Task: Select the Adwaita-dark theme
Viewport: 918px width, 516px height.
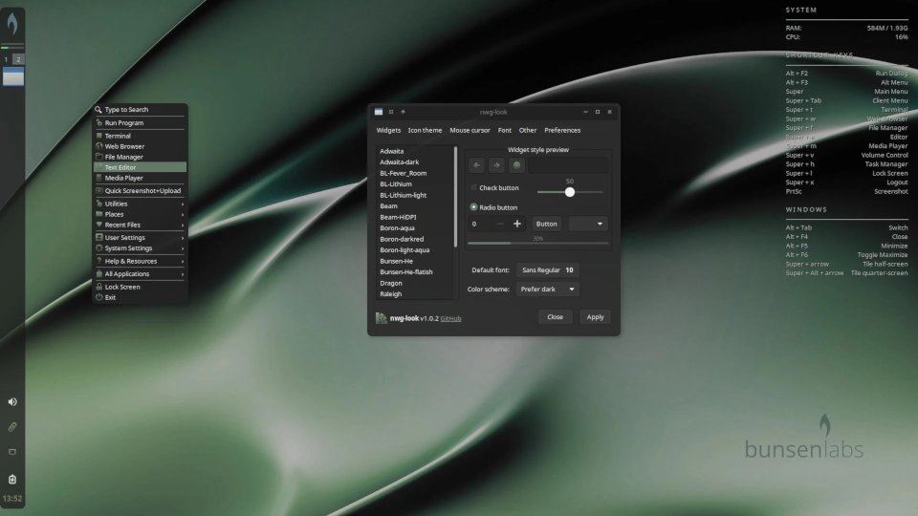Action: pos(414,162)
